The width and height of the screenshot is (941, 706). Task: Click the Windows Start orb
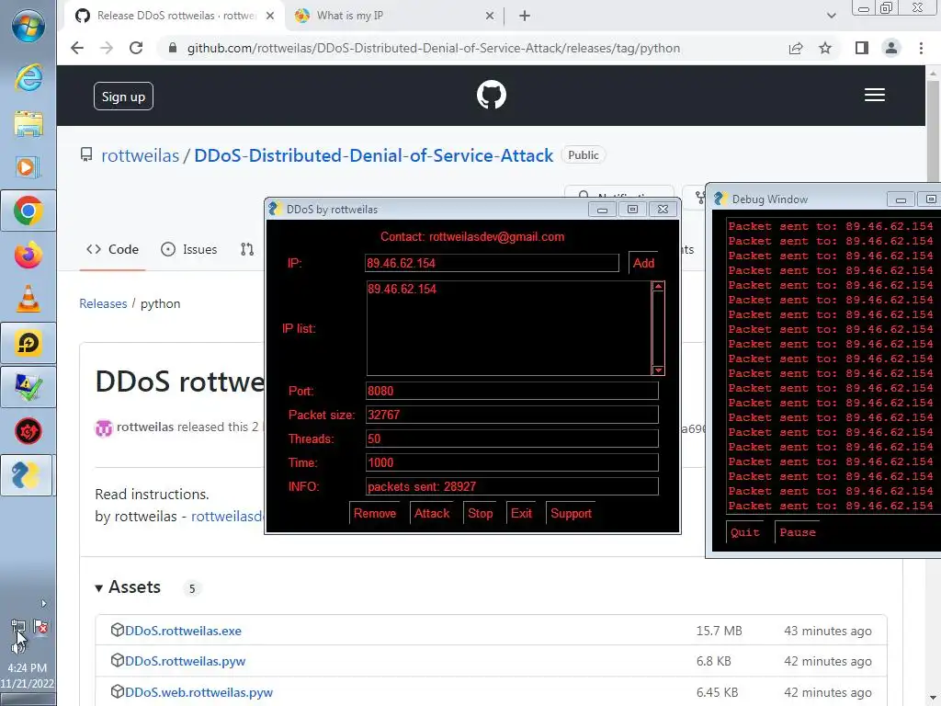point(28,26)
